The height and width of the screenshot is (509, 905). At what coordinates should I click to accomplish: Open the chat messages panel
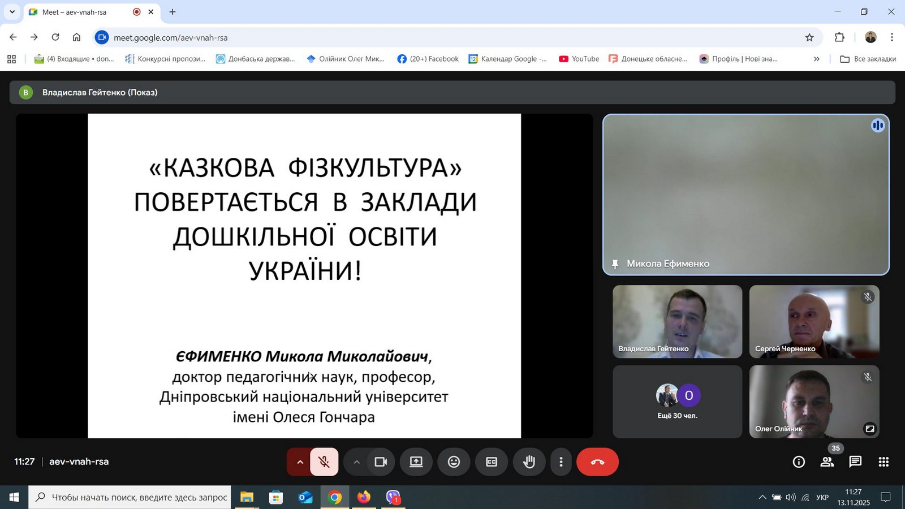855,462
